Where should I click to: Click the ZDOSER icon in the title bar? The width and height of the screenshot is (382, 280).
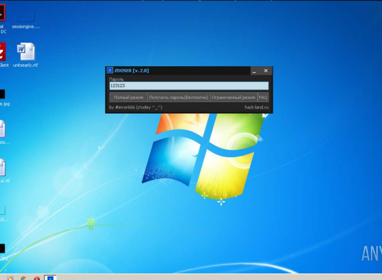point(110,71)
